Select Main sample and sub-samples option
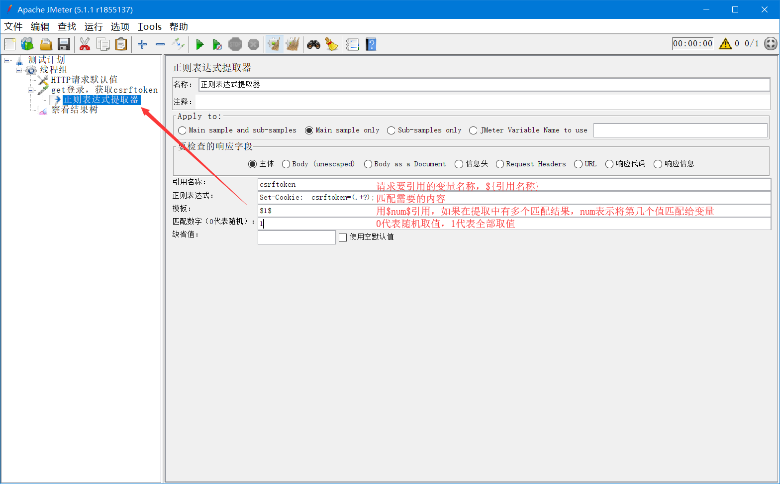 pos(237,130)
